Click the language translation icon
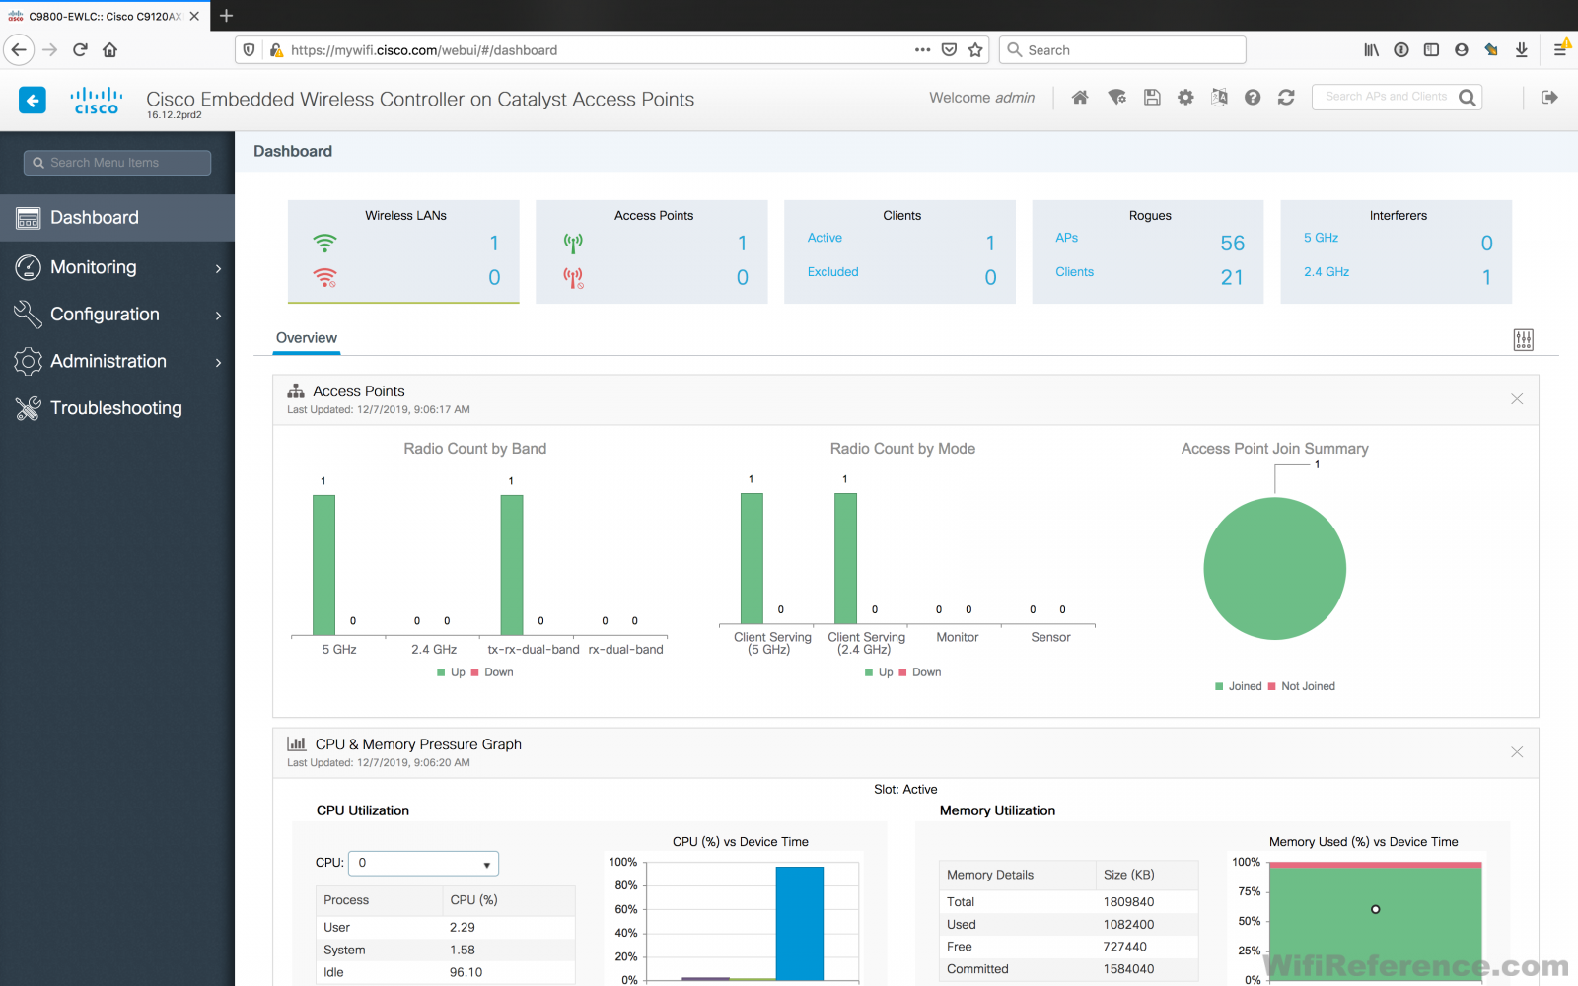 pyautogui.click(x=1219, y=97)
